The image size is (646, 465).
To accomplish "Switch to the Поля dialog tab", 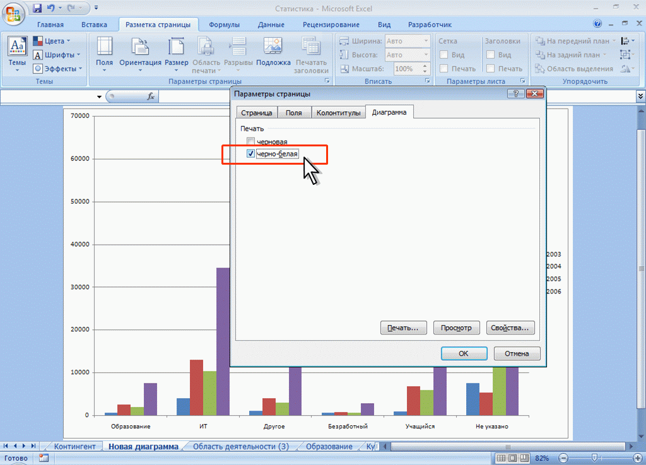I will point(294,112).
